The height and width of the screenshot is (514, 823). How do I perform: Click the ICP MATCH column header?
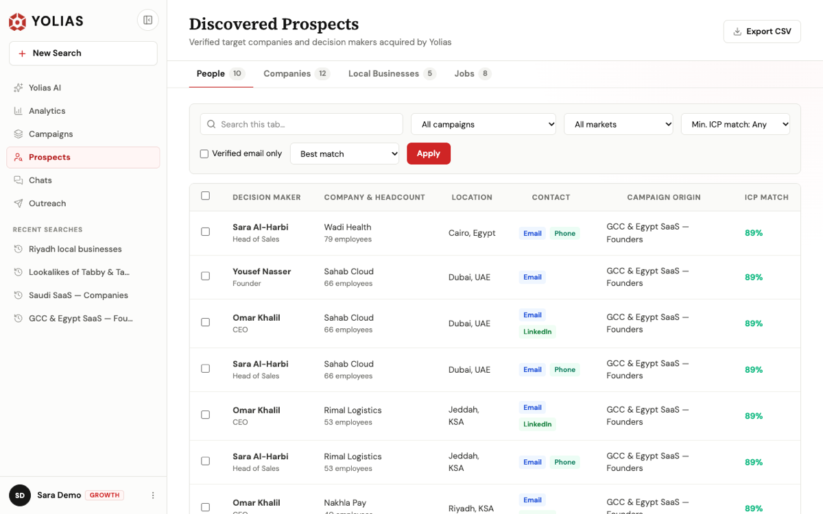(766, 197)
